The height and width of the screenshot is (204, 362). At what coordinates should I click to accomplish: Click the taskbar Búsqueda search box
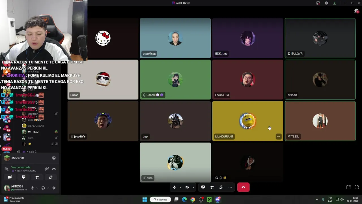pyautogui.click(x=160, y=199)
